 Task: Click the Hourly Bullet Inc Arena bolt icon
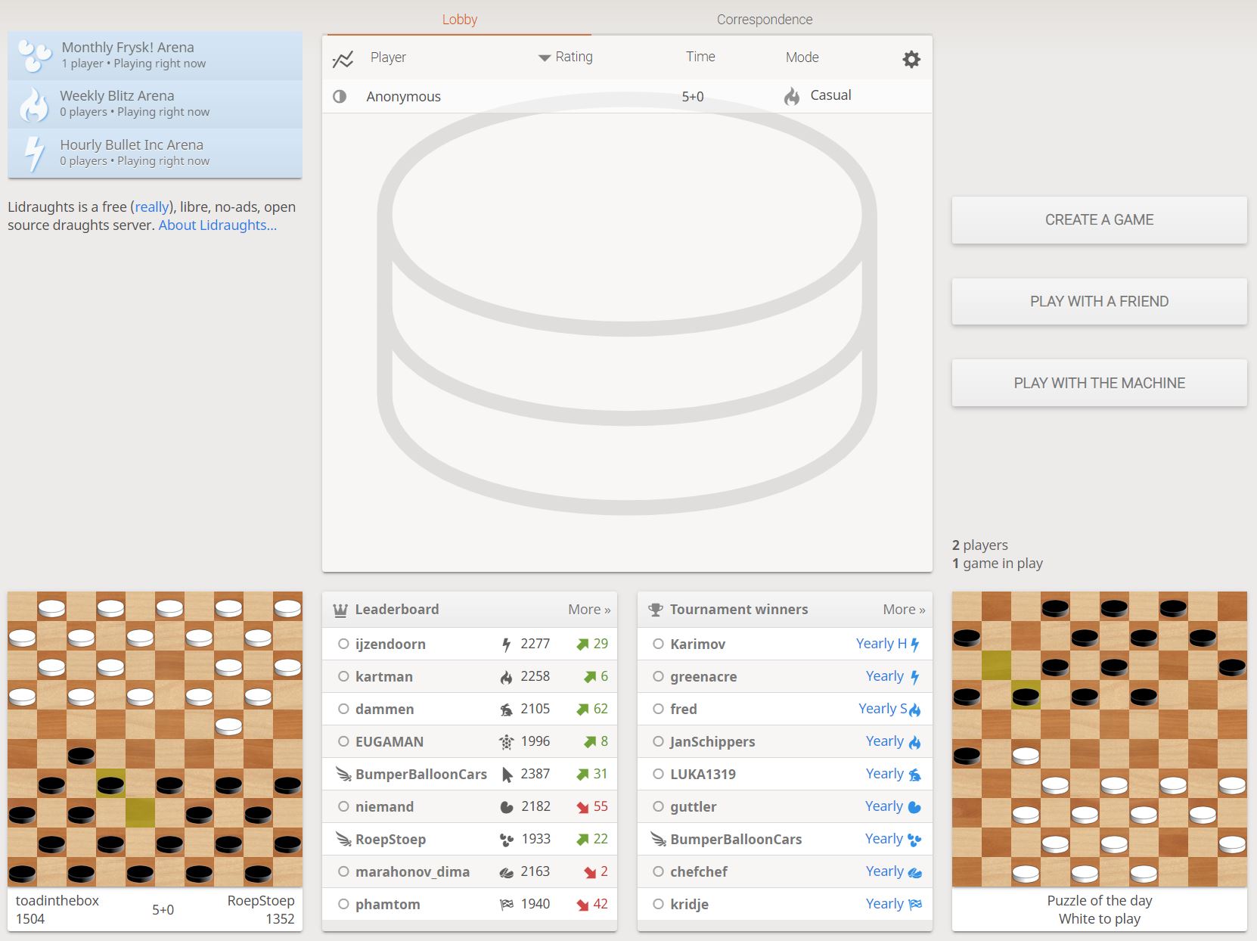point(34,154)
